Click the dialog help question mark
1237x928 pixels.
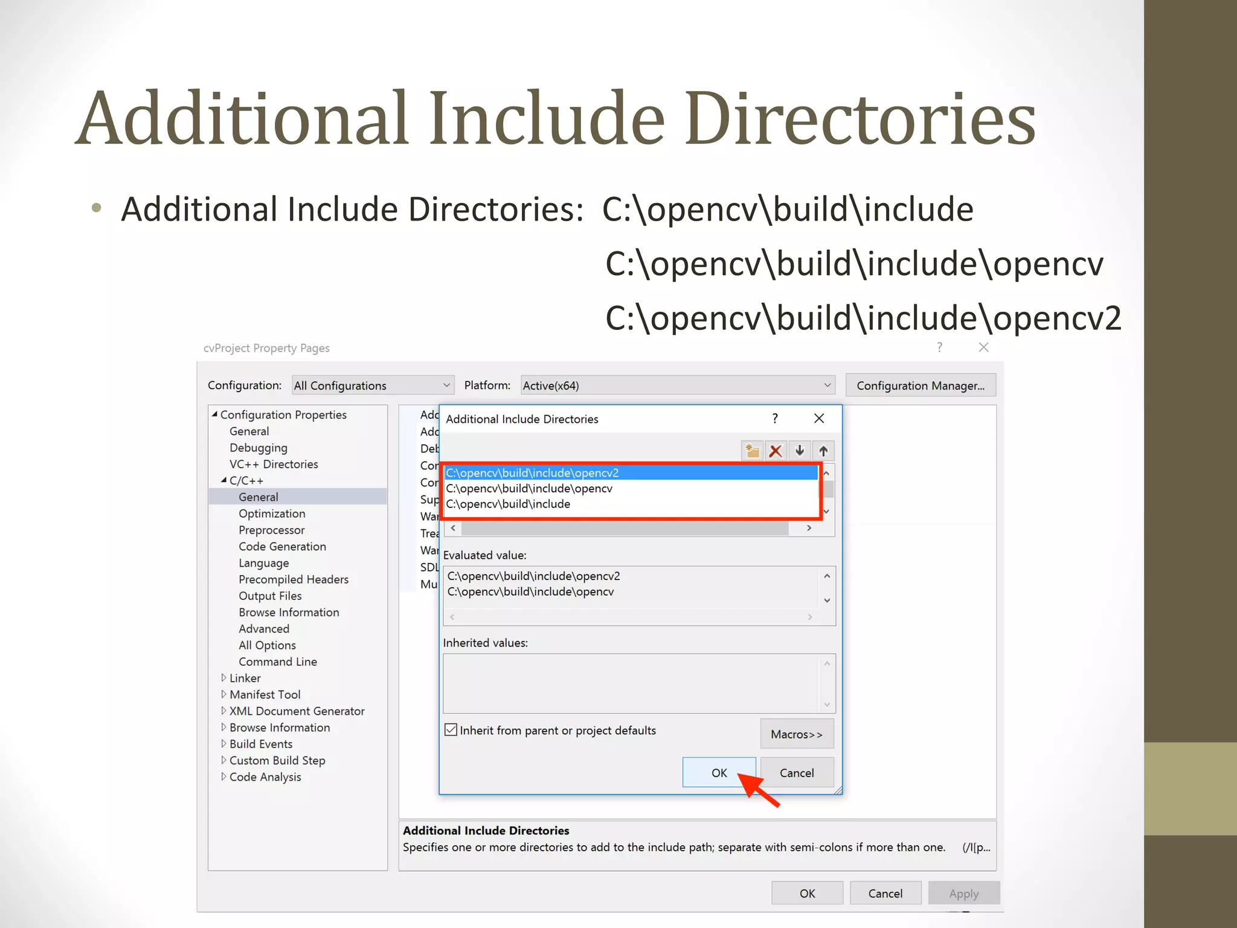[775, 419]
